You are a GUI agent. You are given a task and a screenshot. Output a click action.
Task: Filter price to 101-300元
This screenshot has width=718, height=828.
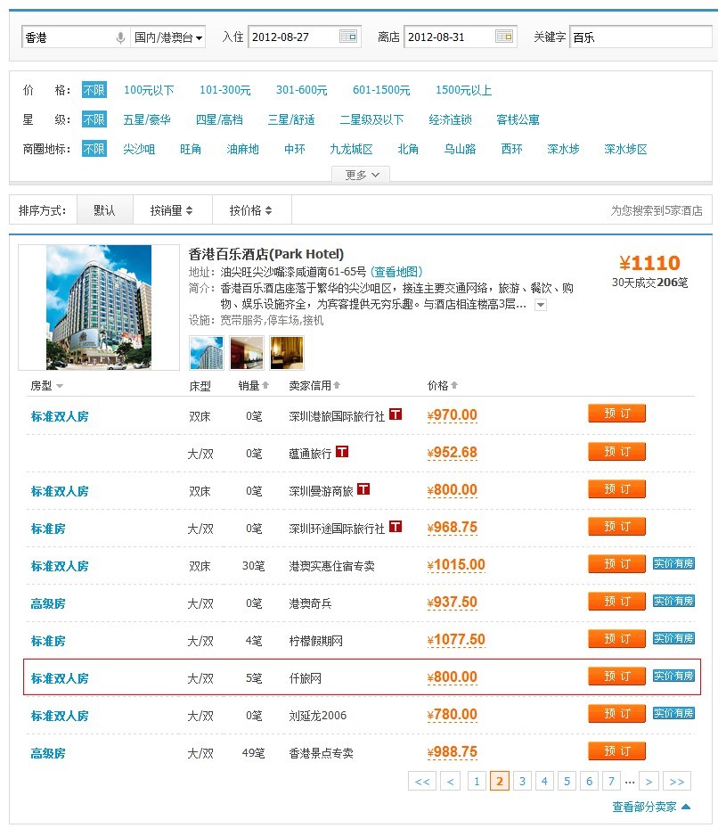224,90
